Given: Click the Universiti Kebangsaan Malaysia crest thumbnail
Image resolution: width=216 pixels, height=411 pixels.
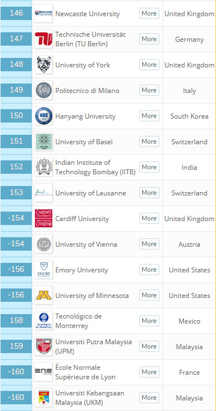Looking at the screenshot, I should [44, 398].
